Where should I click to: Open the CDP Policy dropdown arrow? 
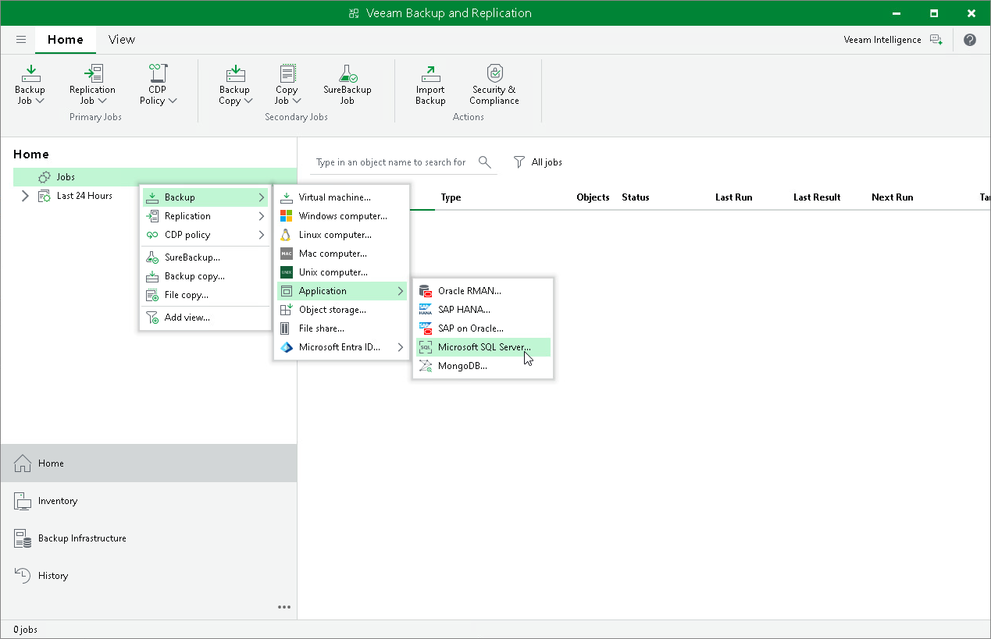(173, 101)
